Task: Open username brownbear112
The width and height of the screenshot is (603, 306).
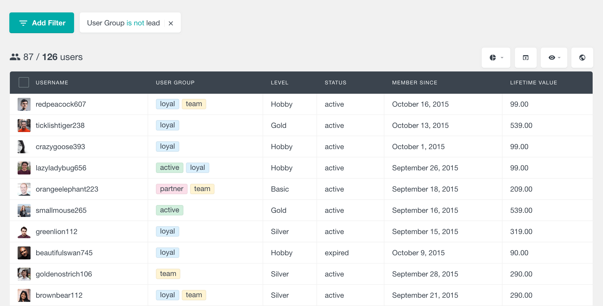Action: (59, 295)
